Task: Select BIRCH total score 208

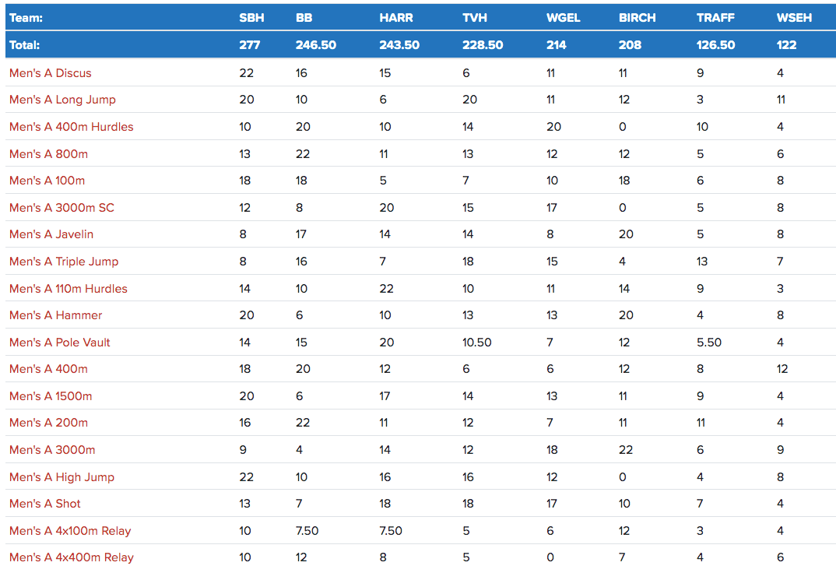Action: 631,45
